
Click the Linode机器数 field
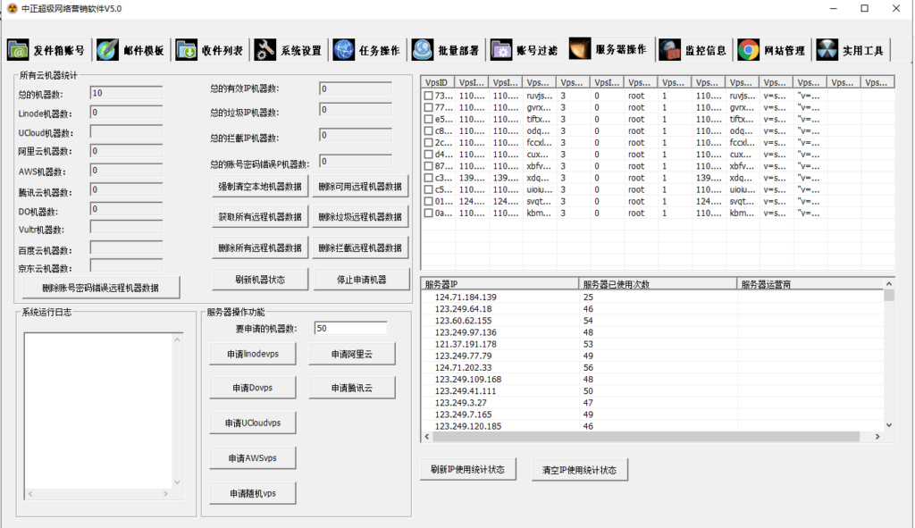[x=126, y=112]
